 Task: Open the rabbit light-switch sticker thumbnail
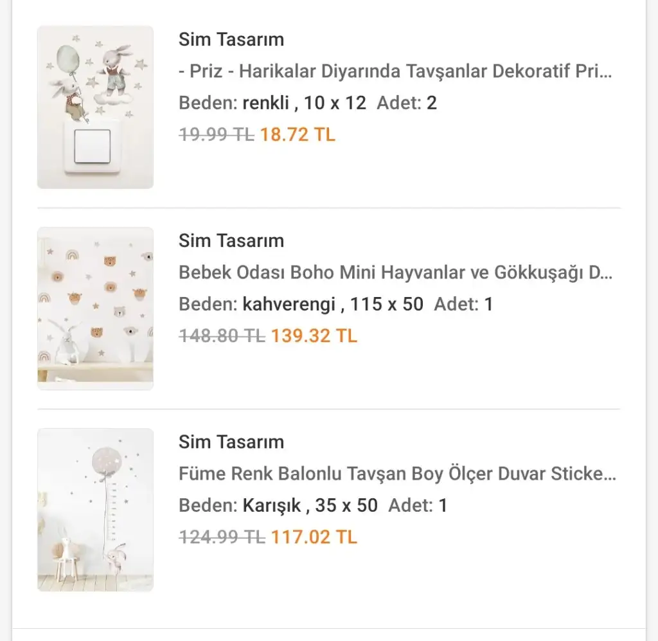(95, 107)
